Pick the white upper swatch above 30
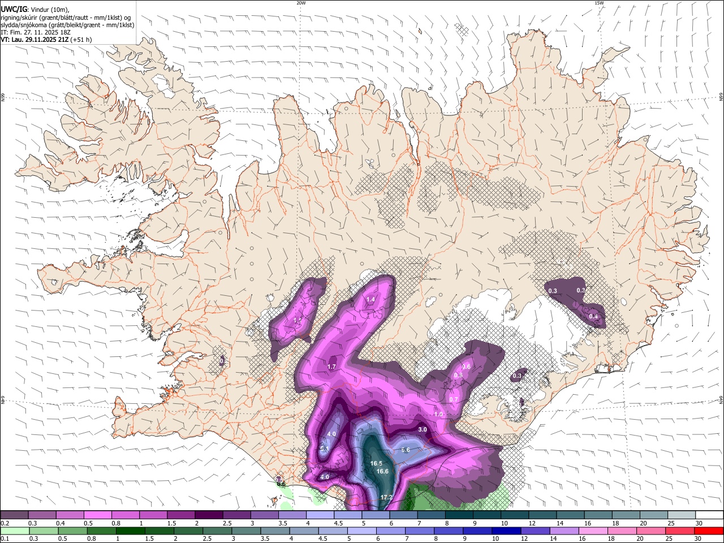 [709, 515]
